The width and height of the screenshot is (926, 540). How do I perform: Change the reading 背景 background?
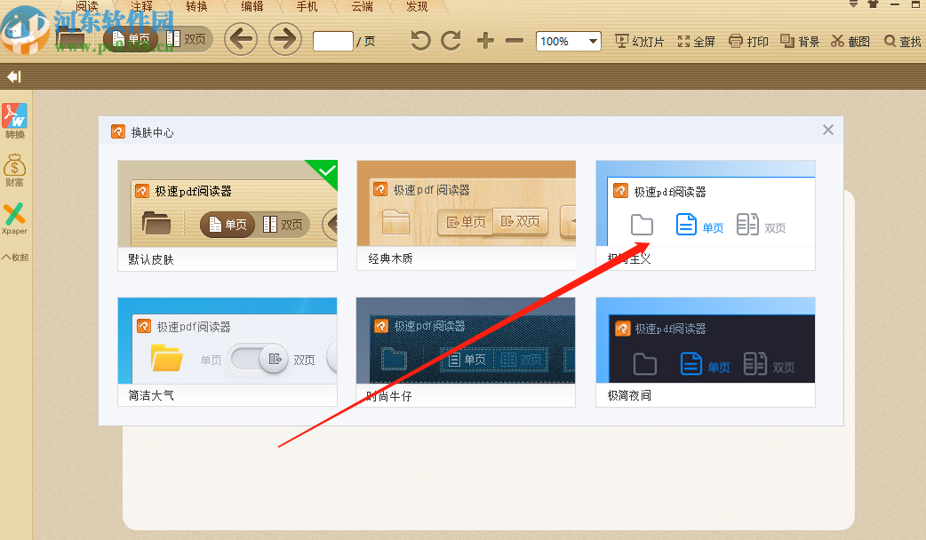click(799, 41)
